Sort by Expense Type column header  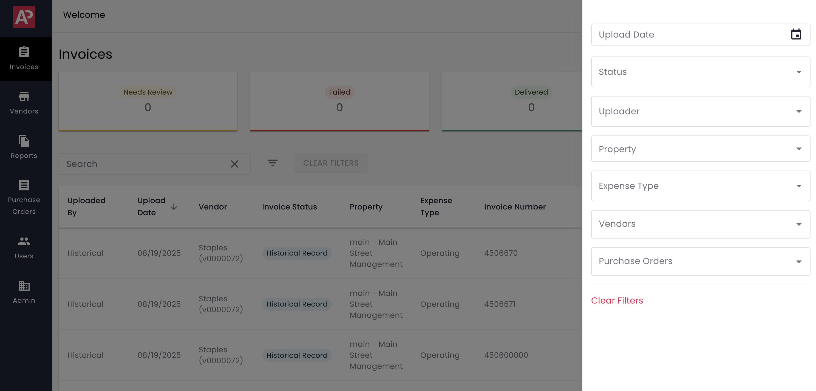pos(436,206)
